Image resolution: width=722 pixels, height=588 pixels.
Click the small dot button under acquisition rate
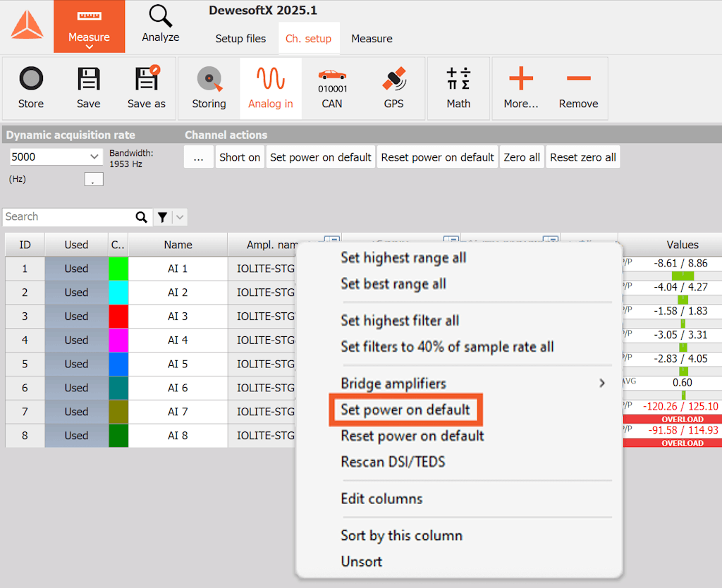click(x=94, y=179)
